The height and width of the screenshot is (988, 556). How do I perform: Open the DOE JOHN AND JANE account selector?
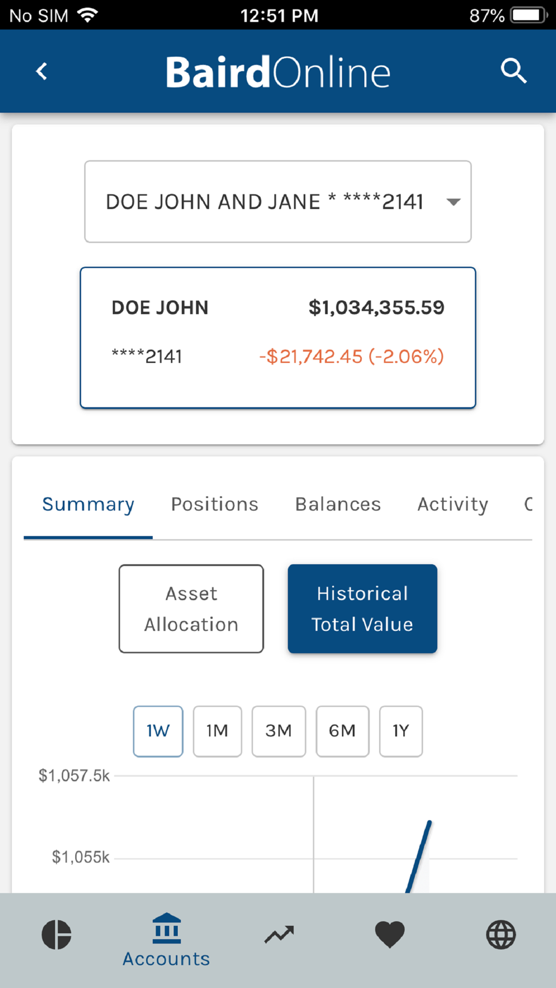pyautogui.click(x=265, y=202)
